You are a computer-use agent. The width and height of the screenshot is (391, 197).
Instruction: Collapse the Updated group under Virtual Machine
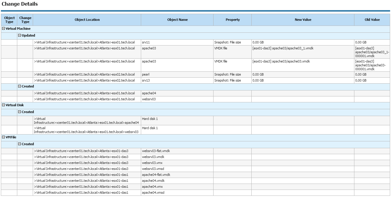(x=20, y=35)
